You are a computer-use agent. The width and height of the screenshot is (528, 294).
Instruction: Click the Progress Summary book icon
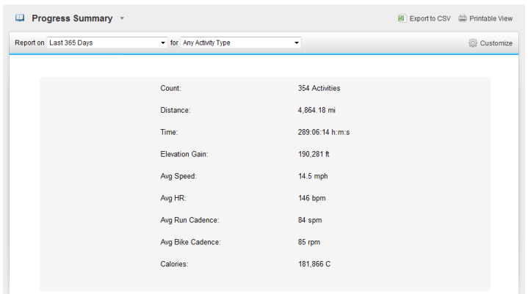click(x=20, y=18)
